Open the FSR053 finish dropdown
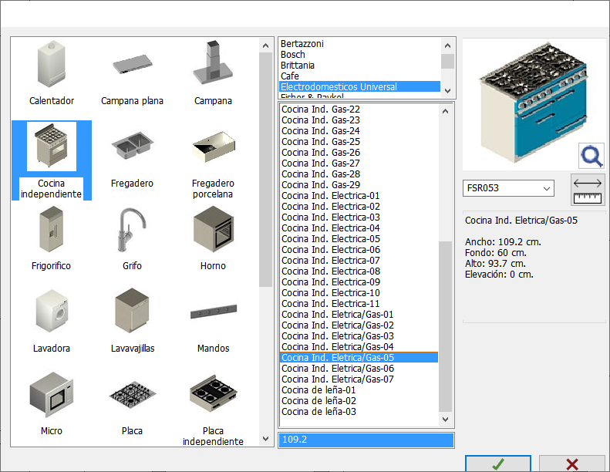 point(508,188)
